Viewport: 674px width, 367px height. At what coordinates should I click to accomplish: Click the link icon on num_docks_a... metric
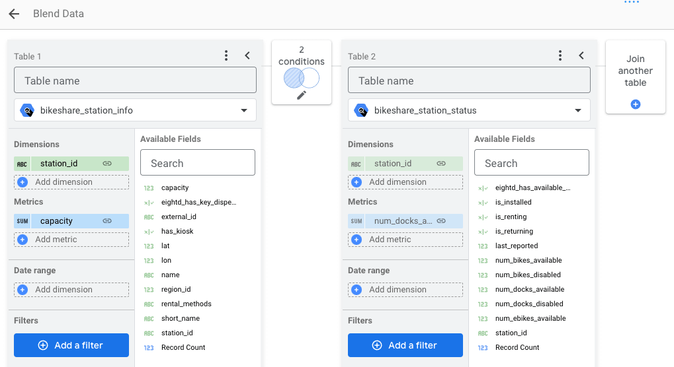[x=441, y=221]
